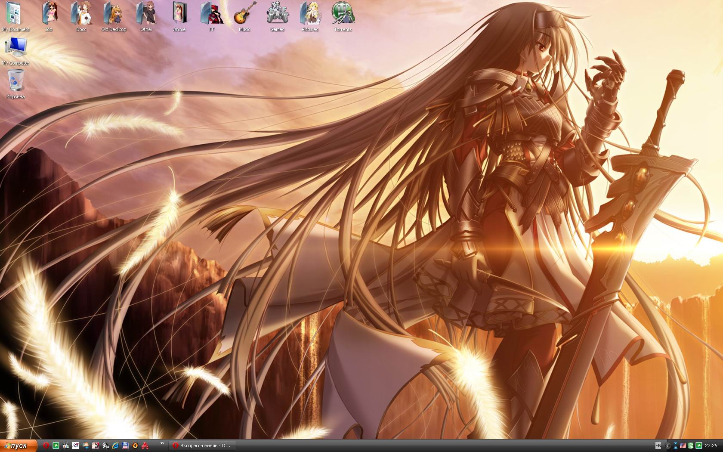Launch Media Player Classic quick launch icon
723x452 pixels.
(66, 446)
